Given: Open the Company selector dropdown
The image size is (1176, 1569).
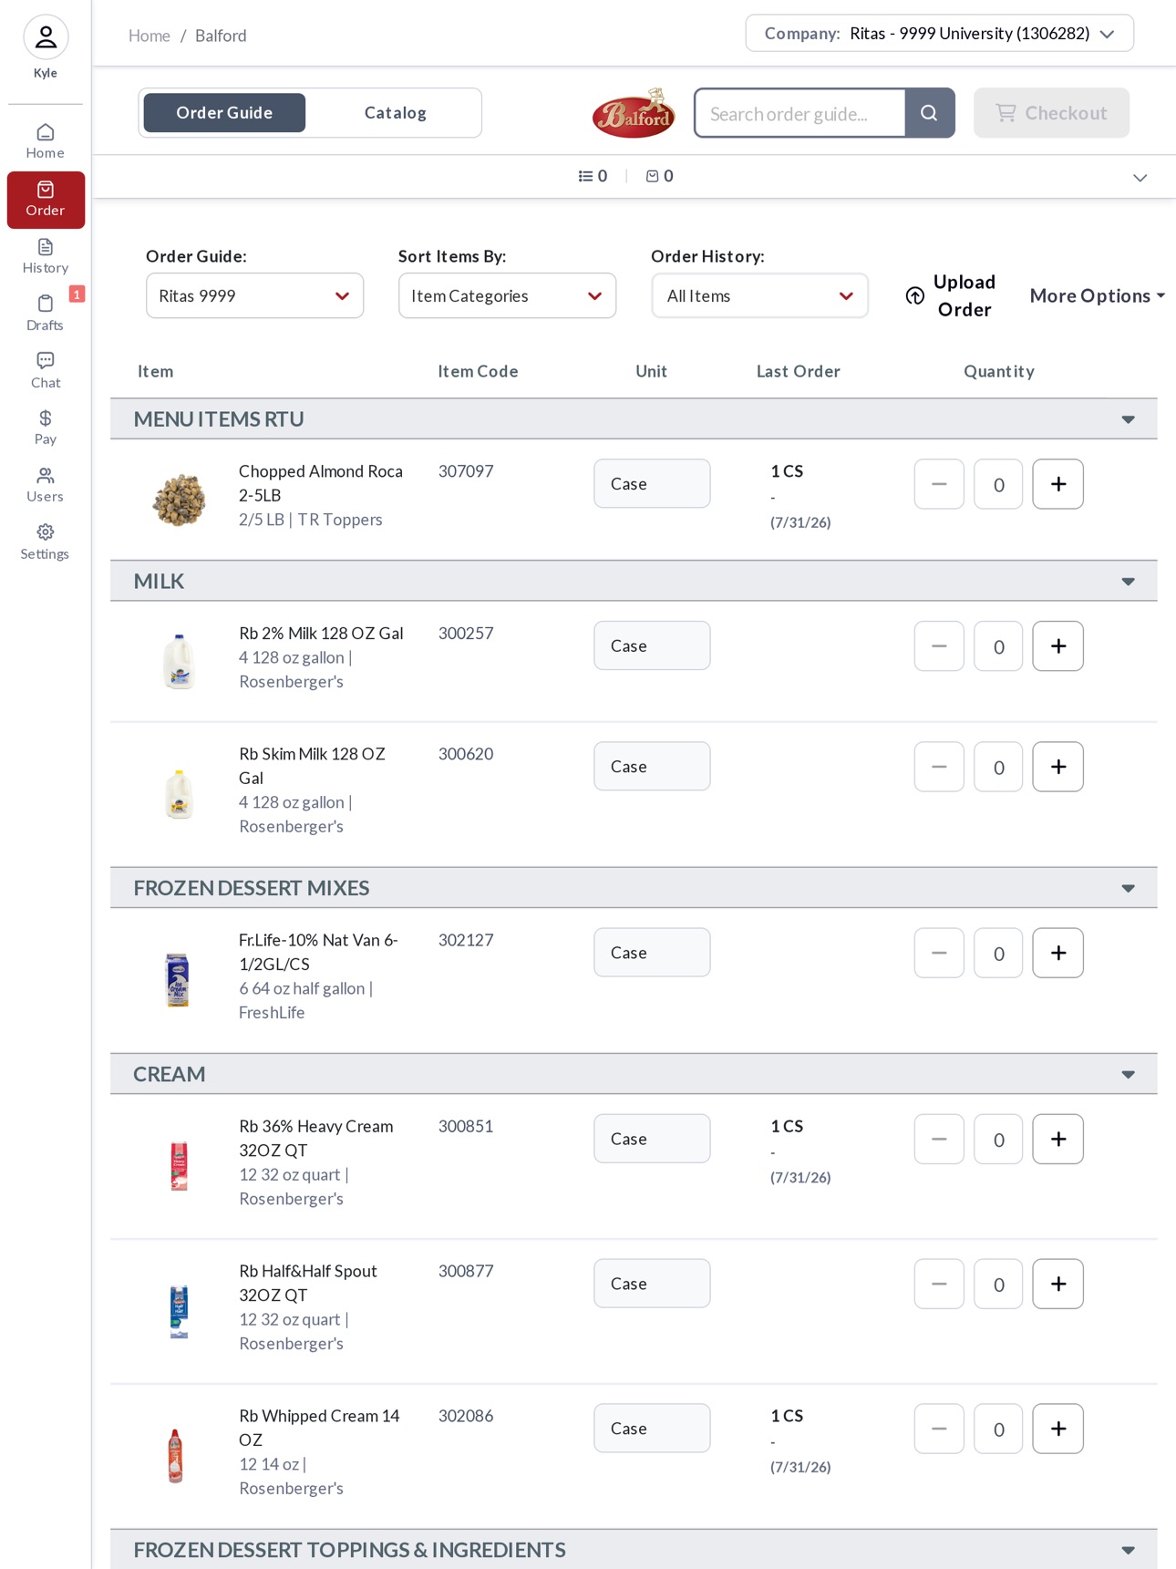Looking at the screenshot, I should [940, 34].
